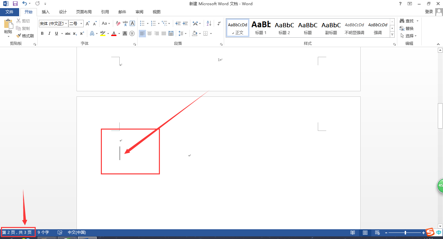443x239 pixels.
Task: Toggle subscript x₂ formatting
Action: [75, 33]
